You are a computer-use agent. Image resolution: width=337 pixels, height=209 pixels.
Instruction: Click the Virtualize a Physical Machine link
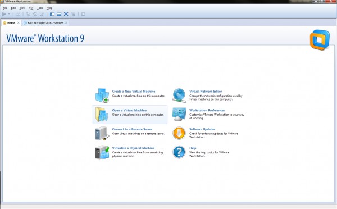(133, 148)
